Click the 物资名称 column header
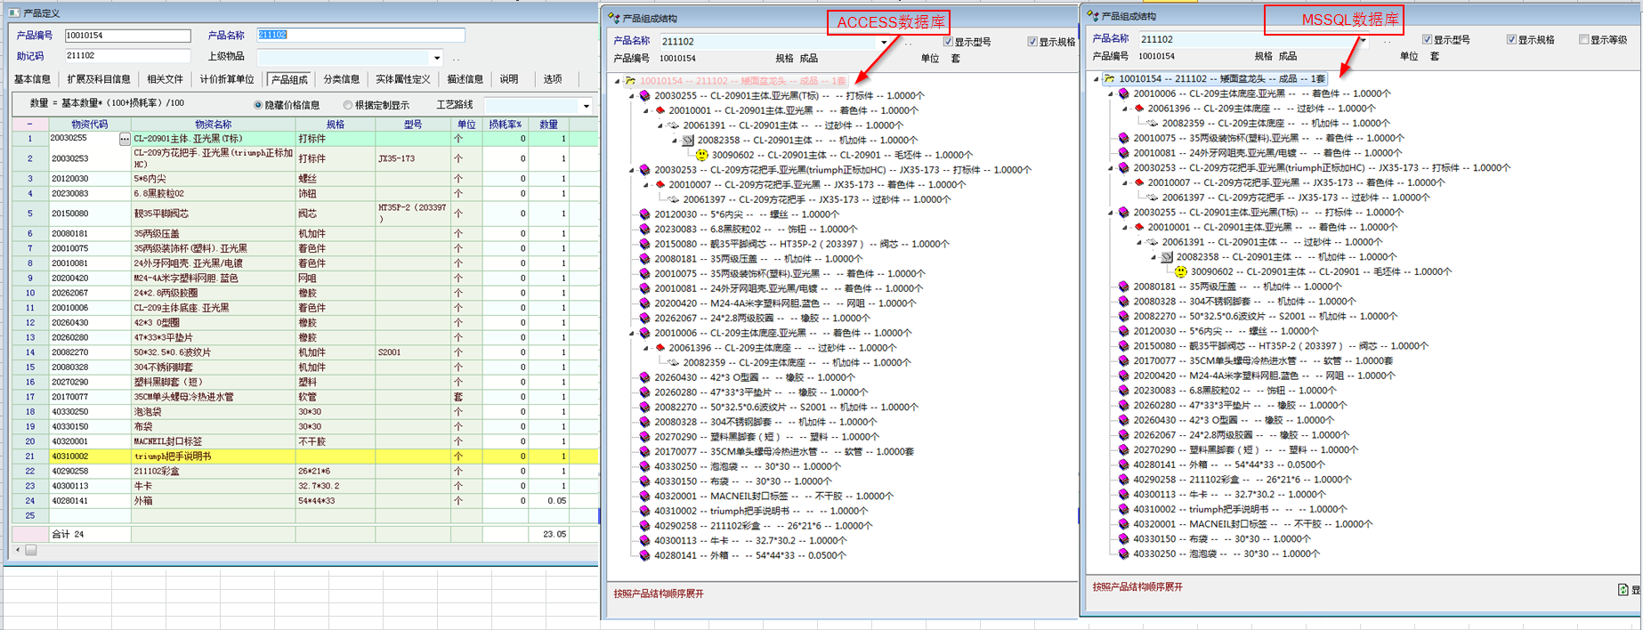 [x=213, y=125]
